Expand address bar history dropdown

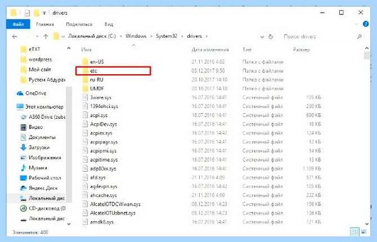pyautogui.click(x=262, y=37)
